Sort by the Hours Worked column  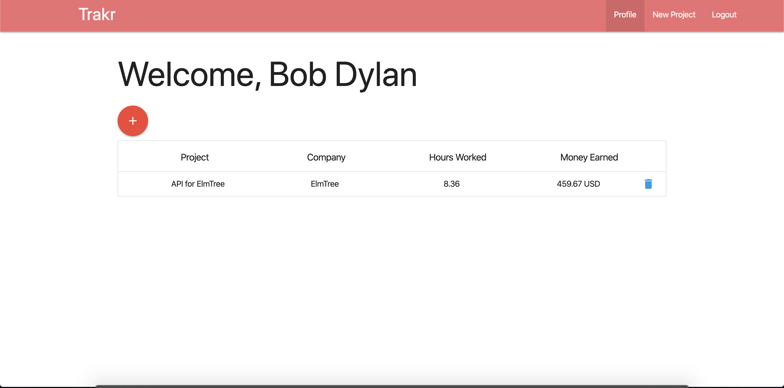[x=457, y=157]
